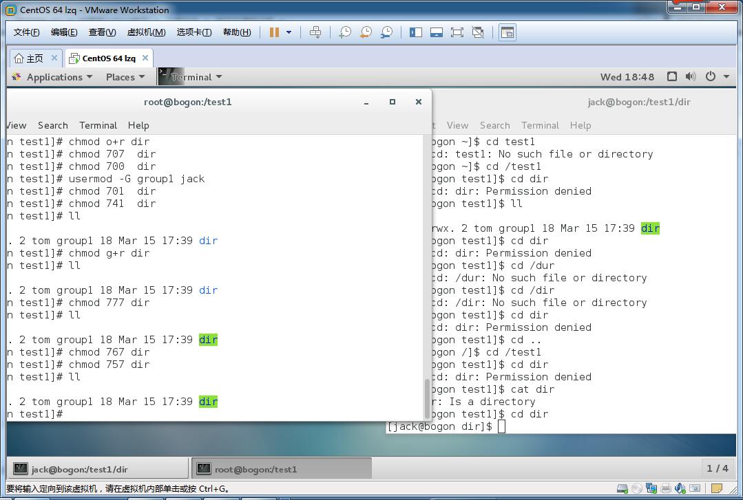Click the jack@bogon:/test1/dir window title bar

point(639,102)
